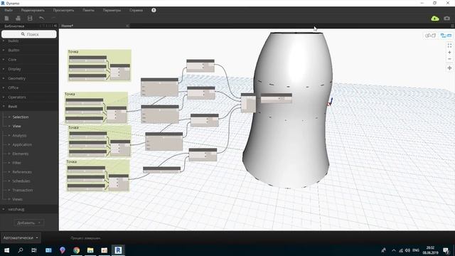Click the undo arrow in toolbar
Viewport: 455px width, 256px height.
coord(41,18)
